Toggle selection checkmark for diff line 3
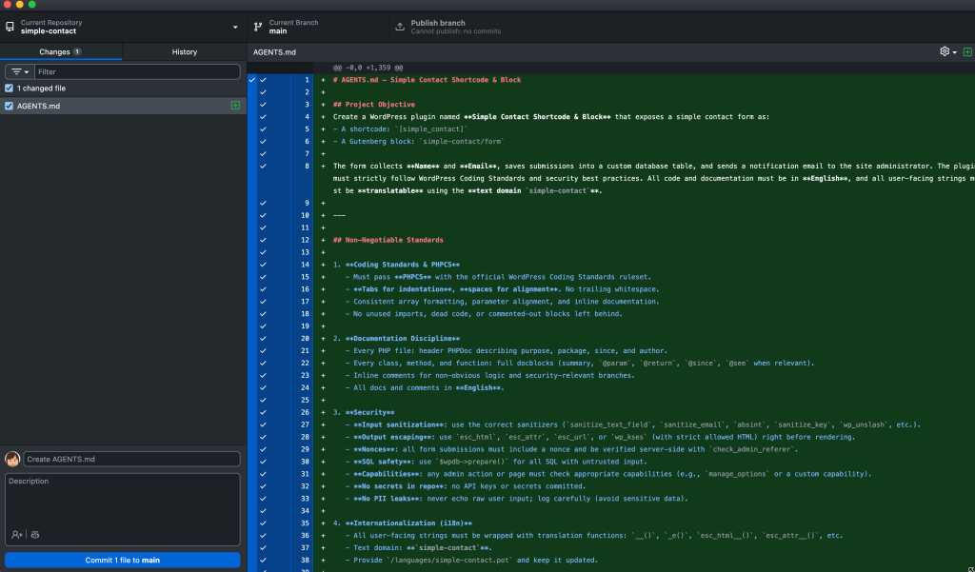 click(263, 105)
